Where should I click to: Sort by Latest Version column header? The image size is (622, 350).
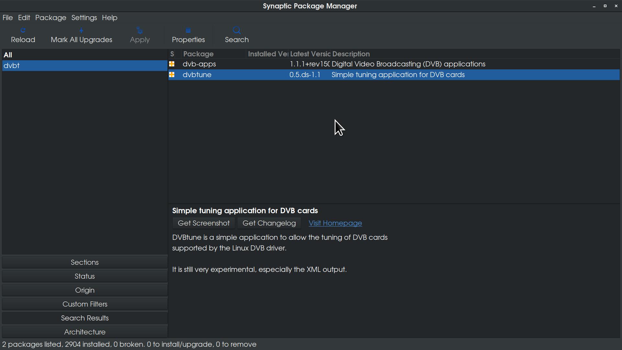click(309, 54)
